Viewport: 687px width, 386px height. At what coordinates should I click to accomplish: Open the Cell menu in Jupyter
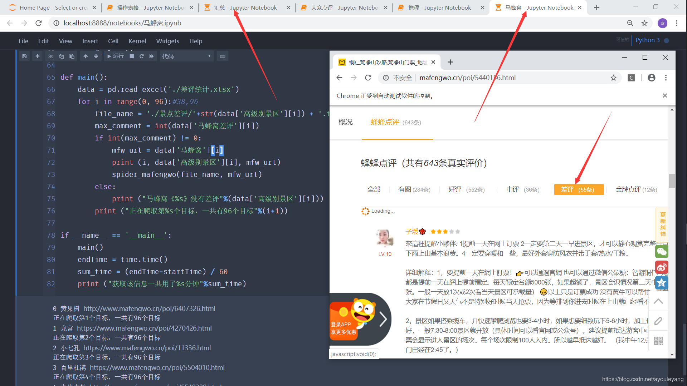point(113,41)
